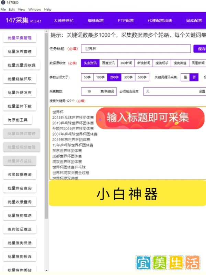Viewport: 206px width, 275px height.
Task: Open 批量排名查询 in sidebar
Action: 20,188
